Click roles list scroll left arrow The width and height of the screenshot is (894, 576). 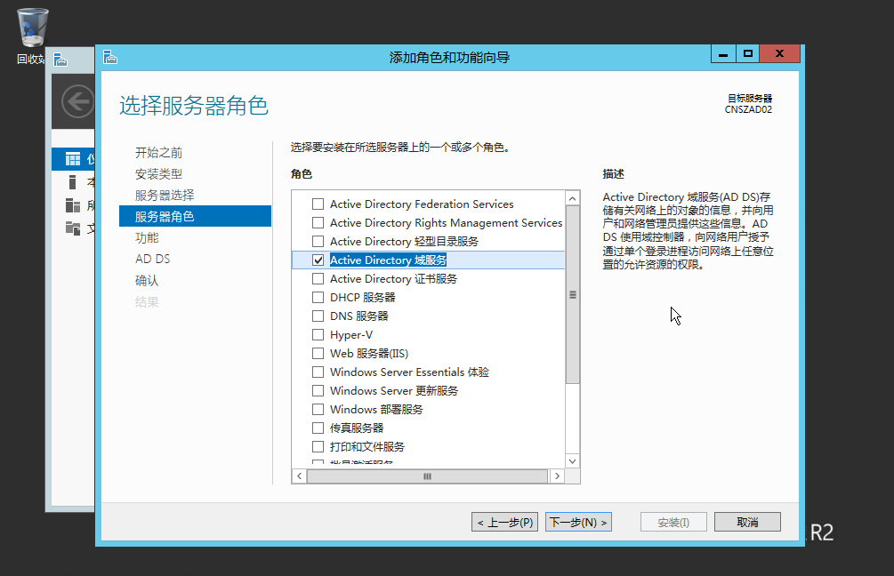299,476
